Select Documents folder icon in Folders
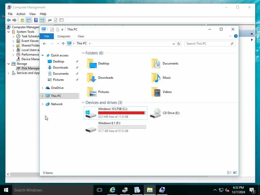The image size is (260, 195). point(156,63)
